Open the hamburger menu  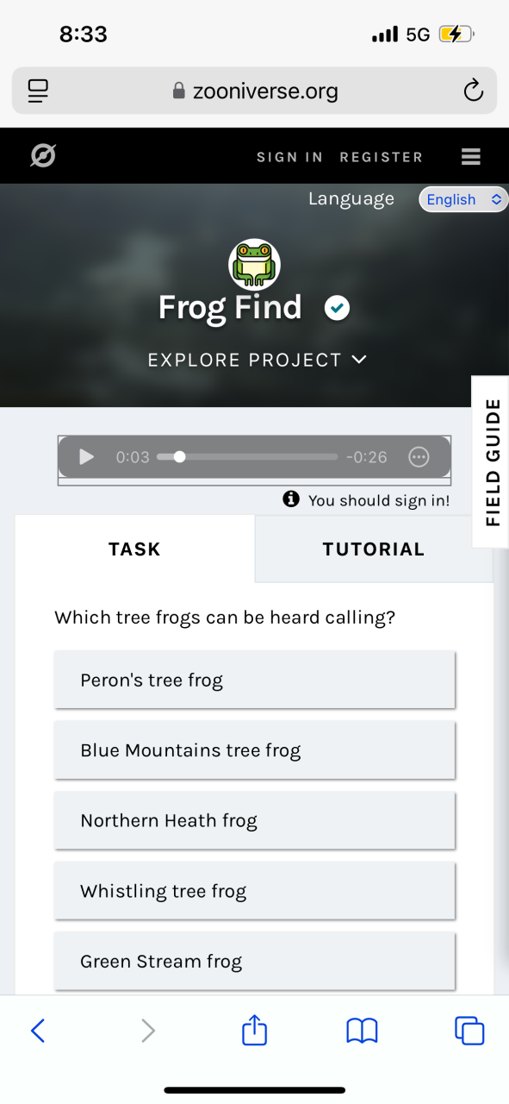pyautogui.click(x=470, y=156)
